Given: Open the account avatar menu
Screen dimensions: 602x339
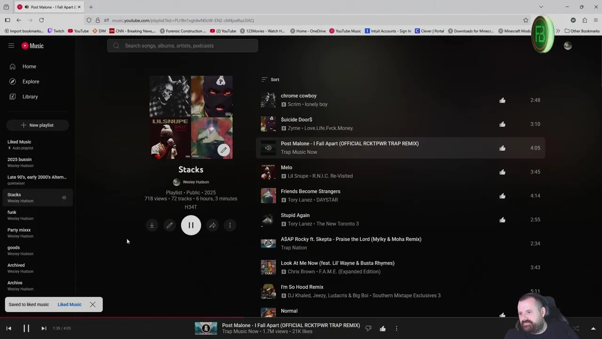Looking at the screenshot, I should (x=568, y=46).
